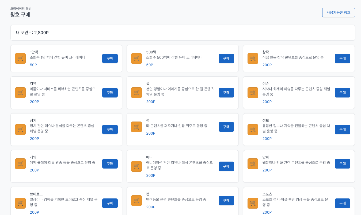Click the 200P price on 창작 card
The width and height of the screenshot is (361, 215).
click(267, 65)
